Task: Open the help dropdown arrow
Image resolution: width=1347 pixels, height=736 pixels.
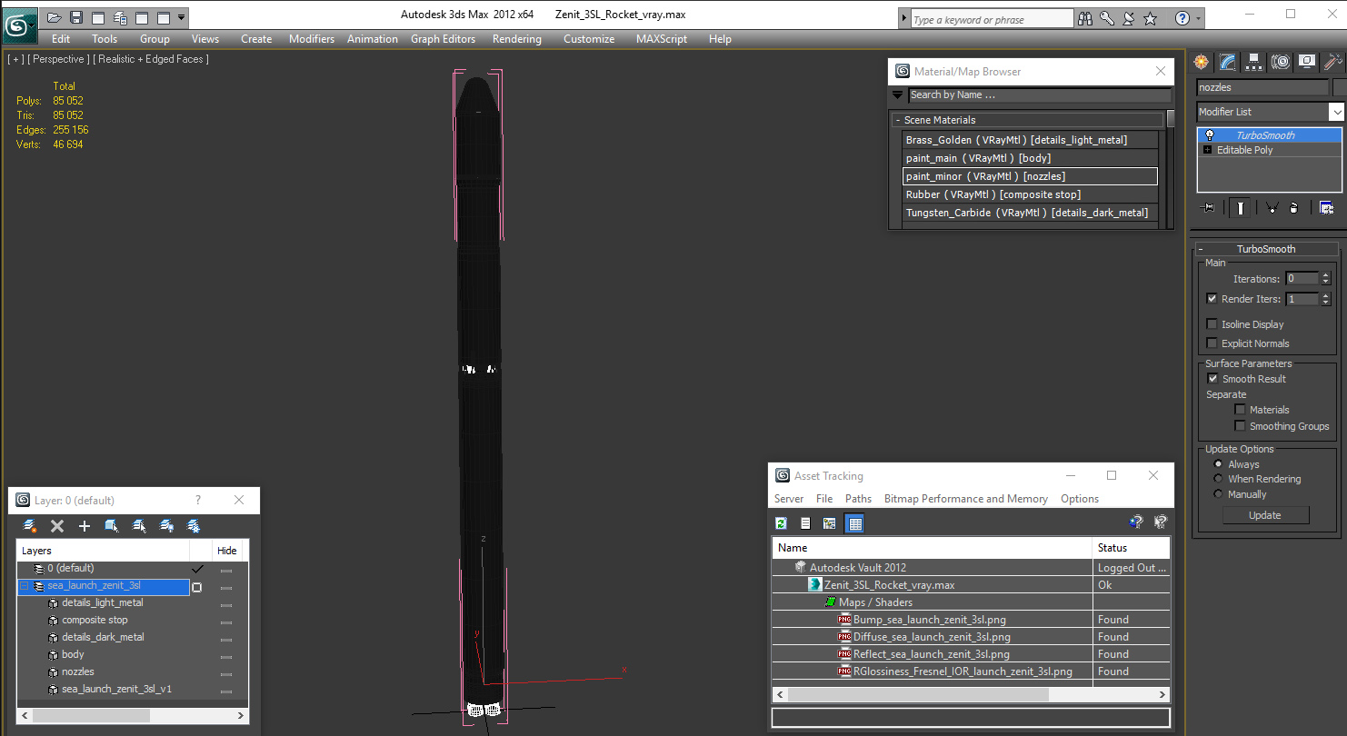Action: (x=1198, y=18)
